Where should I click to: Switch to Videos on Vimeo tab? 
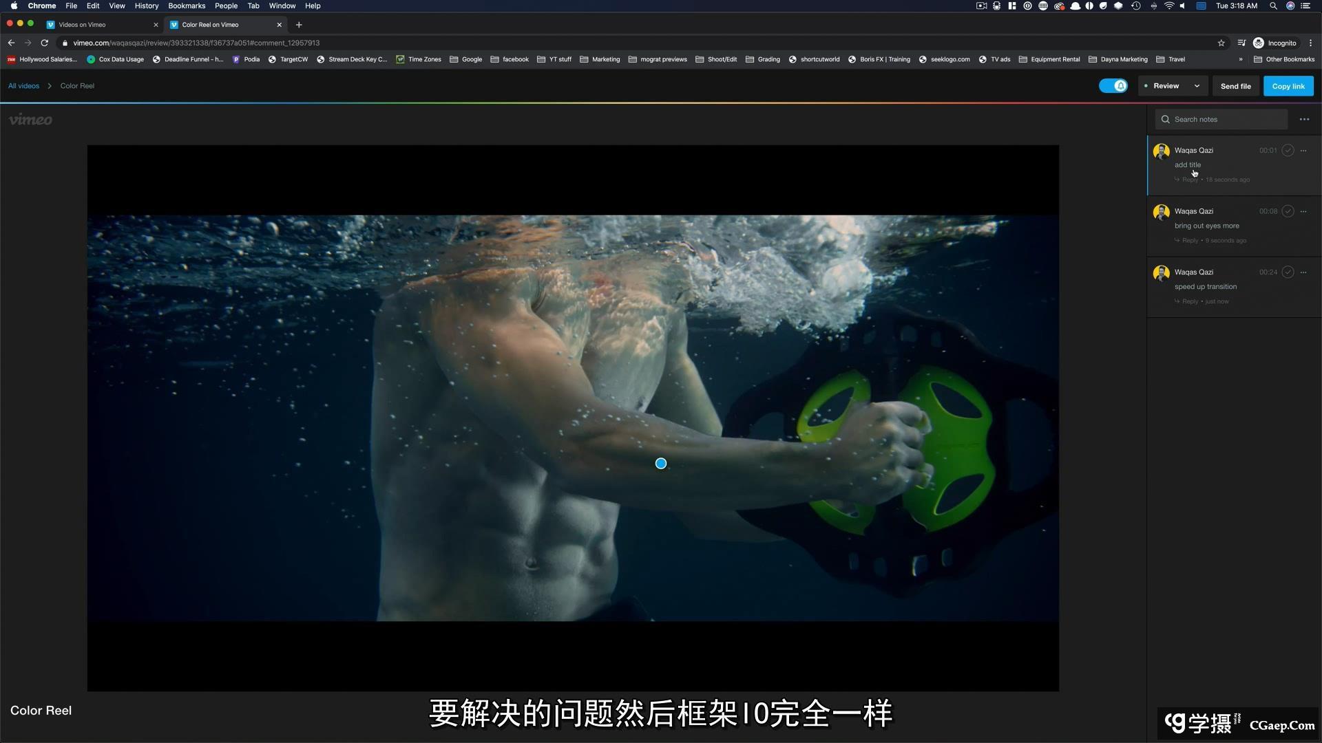82,25
